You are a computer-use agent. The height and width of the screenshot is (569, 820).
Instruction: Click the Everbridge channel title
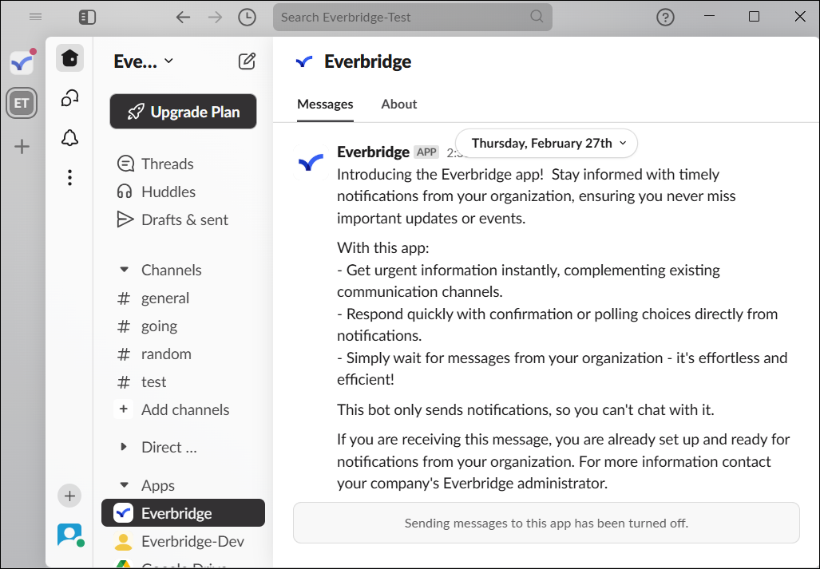[x=367, y=61]
